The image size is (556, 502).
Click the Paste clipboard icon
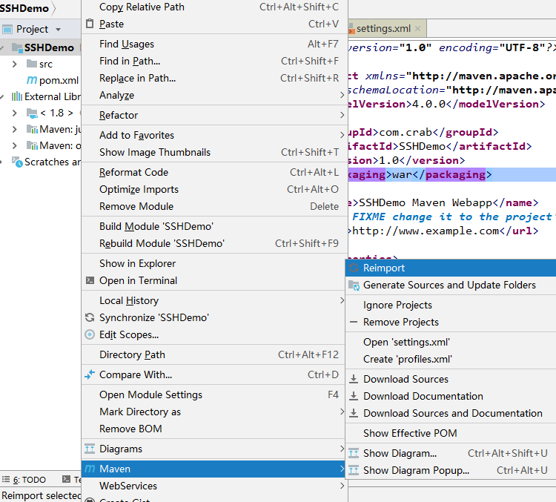click(90, 24)
